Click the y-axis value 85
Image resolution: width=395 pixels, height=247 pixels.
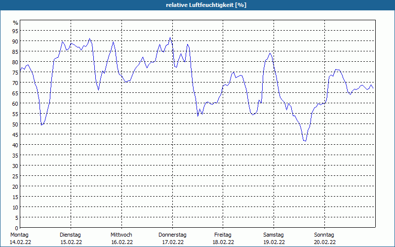[16, 52]
